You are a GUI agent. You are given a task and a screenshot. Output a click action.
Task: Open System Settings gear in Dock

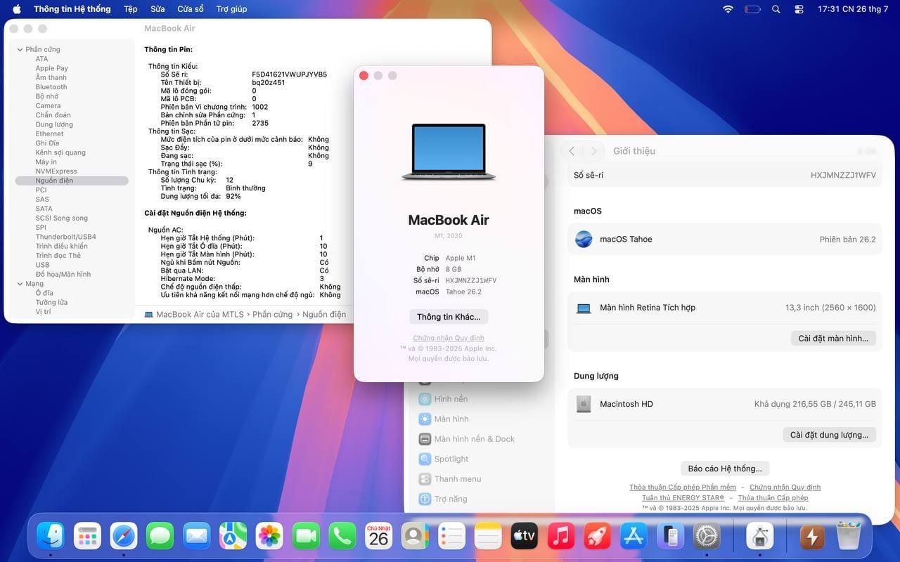click(x=707, y=537)
